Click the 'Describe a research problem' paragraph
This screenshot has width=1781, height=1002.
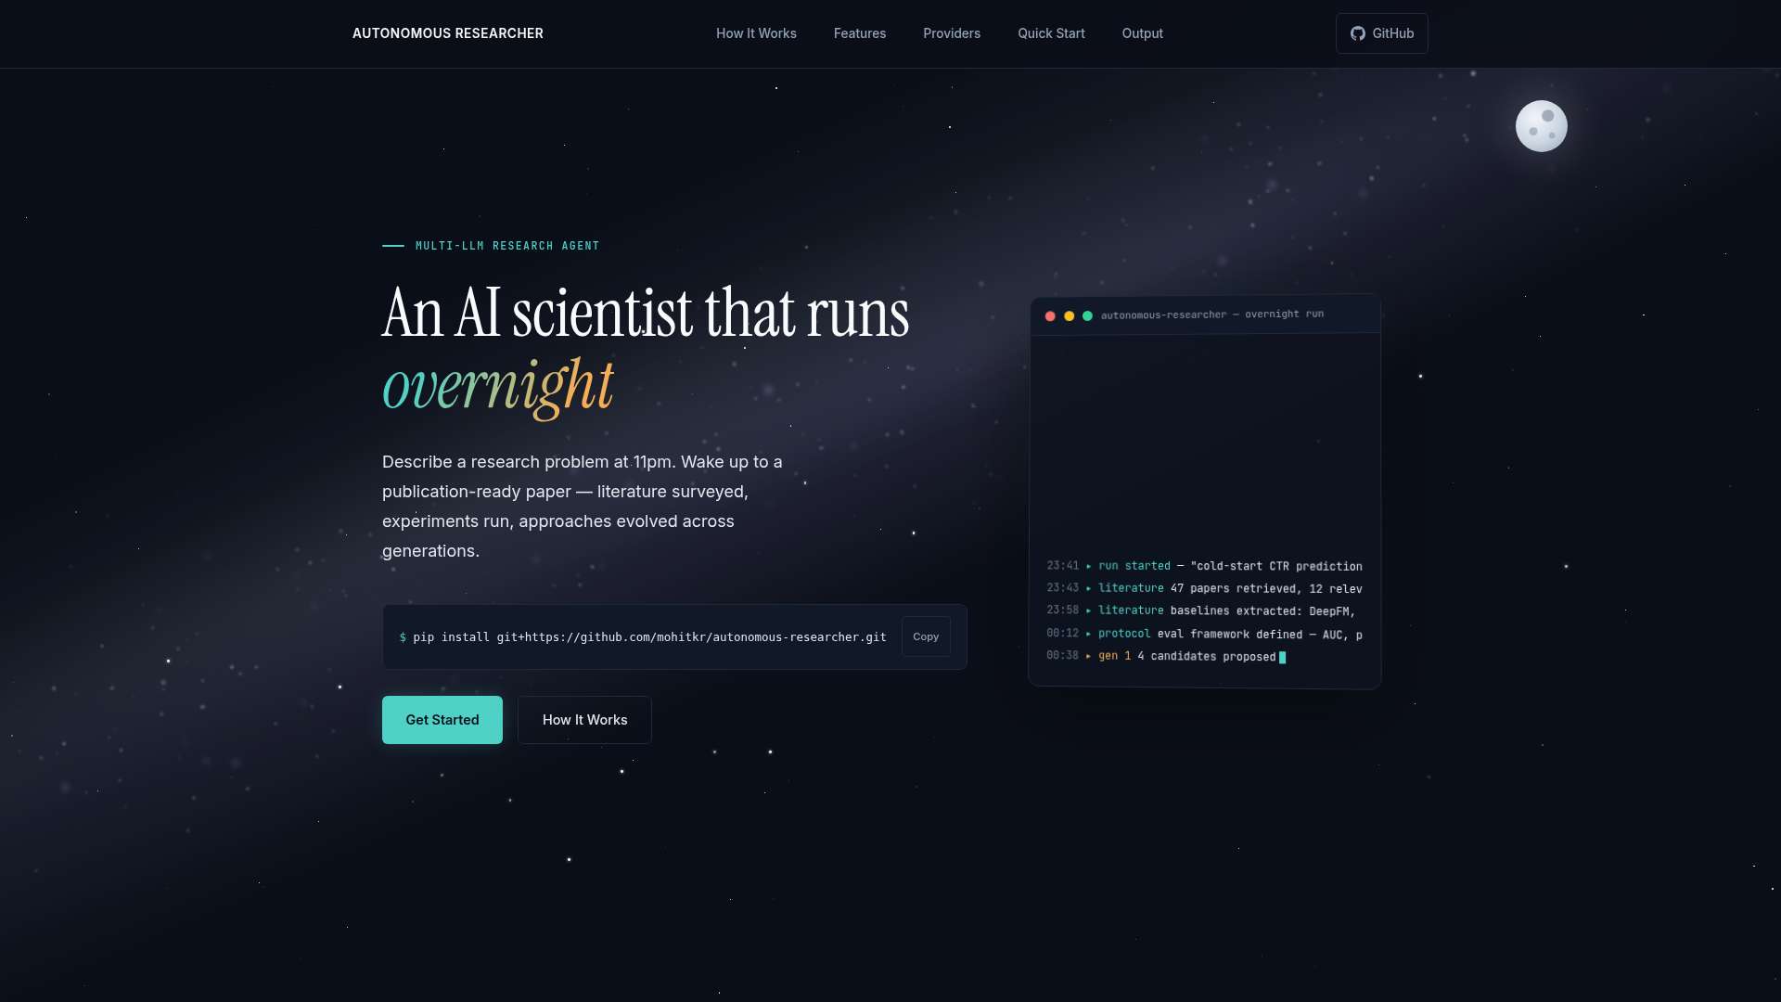click(583, 507)
